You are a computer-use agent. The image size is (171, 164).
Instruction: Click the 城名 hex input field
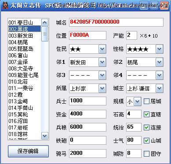[x=116, y=22]
